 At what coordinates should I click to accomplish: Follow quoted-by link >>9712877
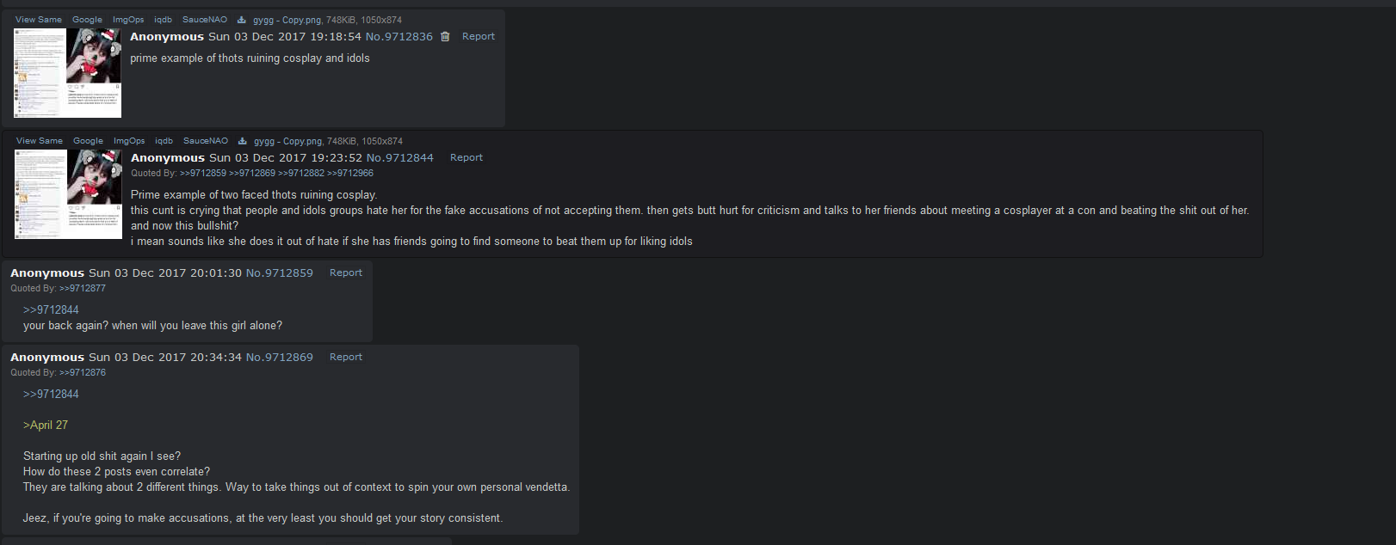pos(83,288)
